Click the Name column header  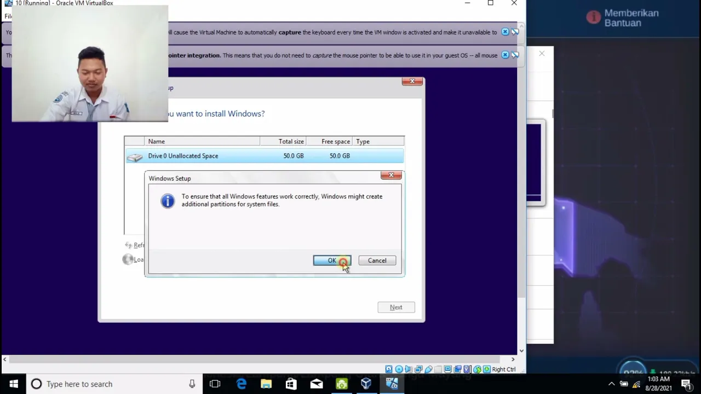[x=202, y=141]
